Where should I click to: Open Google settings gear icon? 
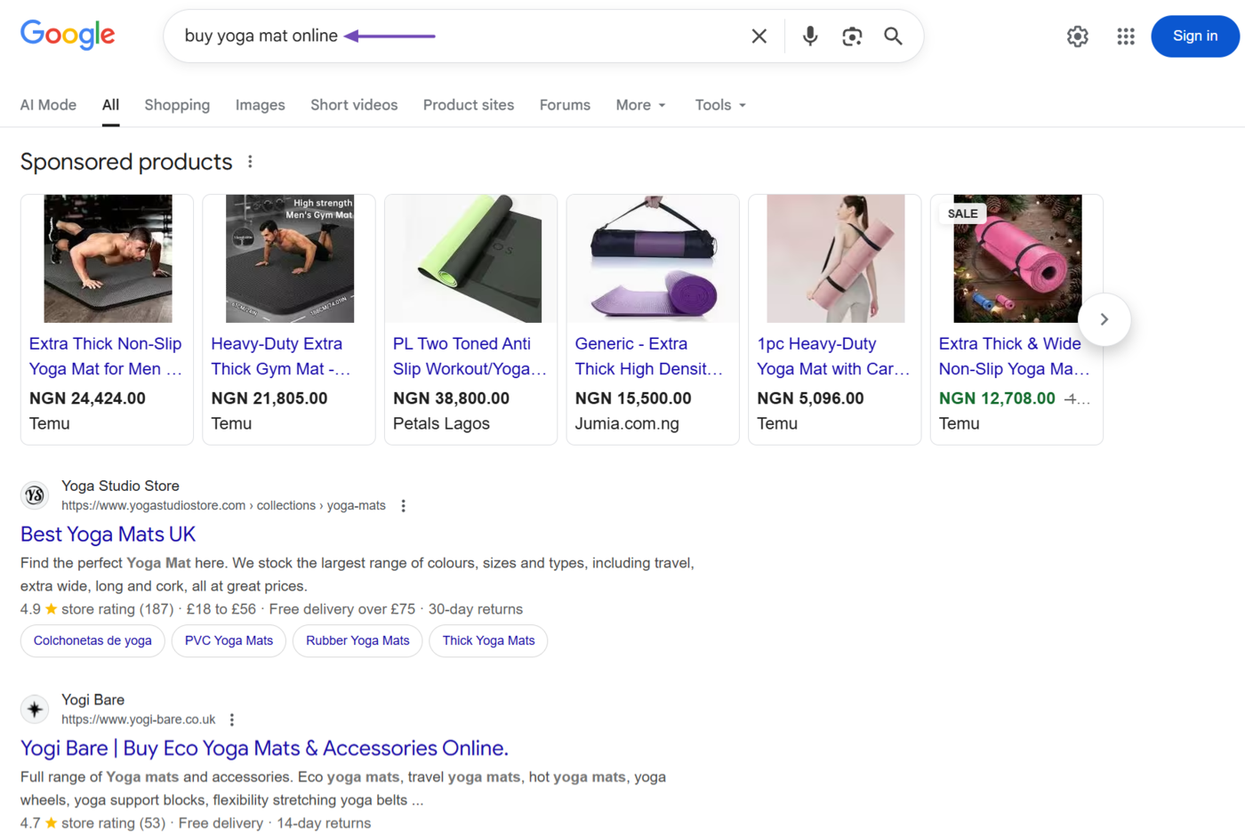click(1077, 36)
